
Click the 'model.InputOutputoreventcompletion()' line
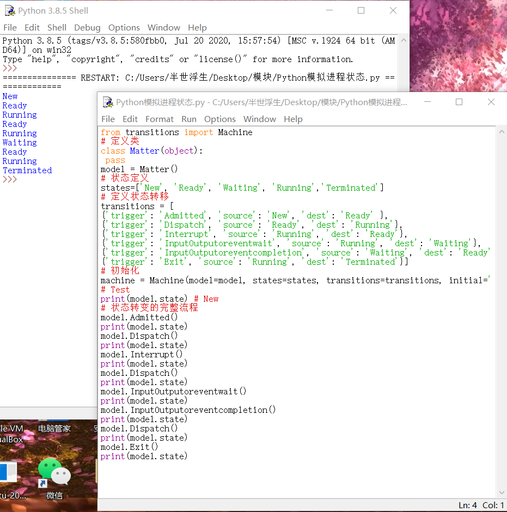188,410
